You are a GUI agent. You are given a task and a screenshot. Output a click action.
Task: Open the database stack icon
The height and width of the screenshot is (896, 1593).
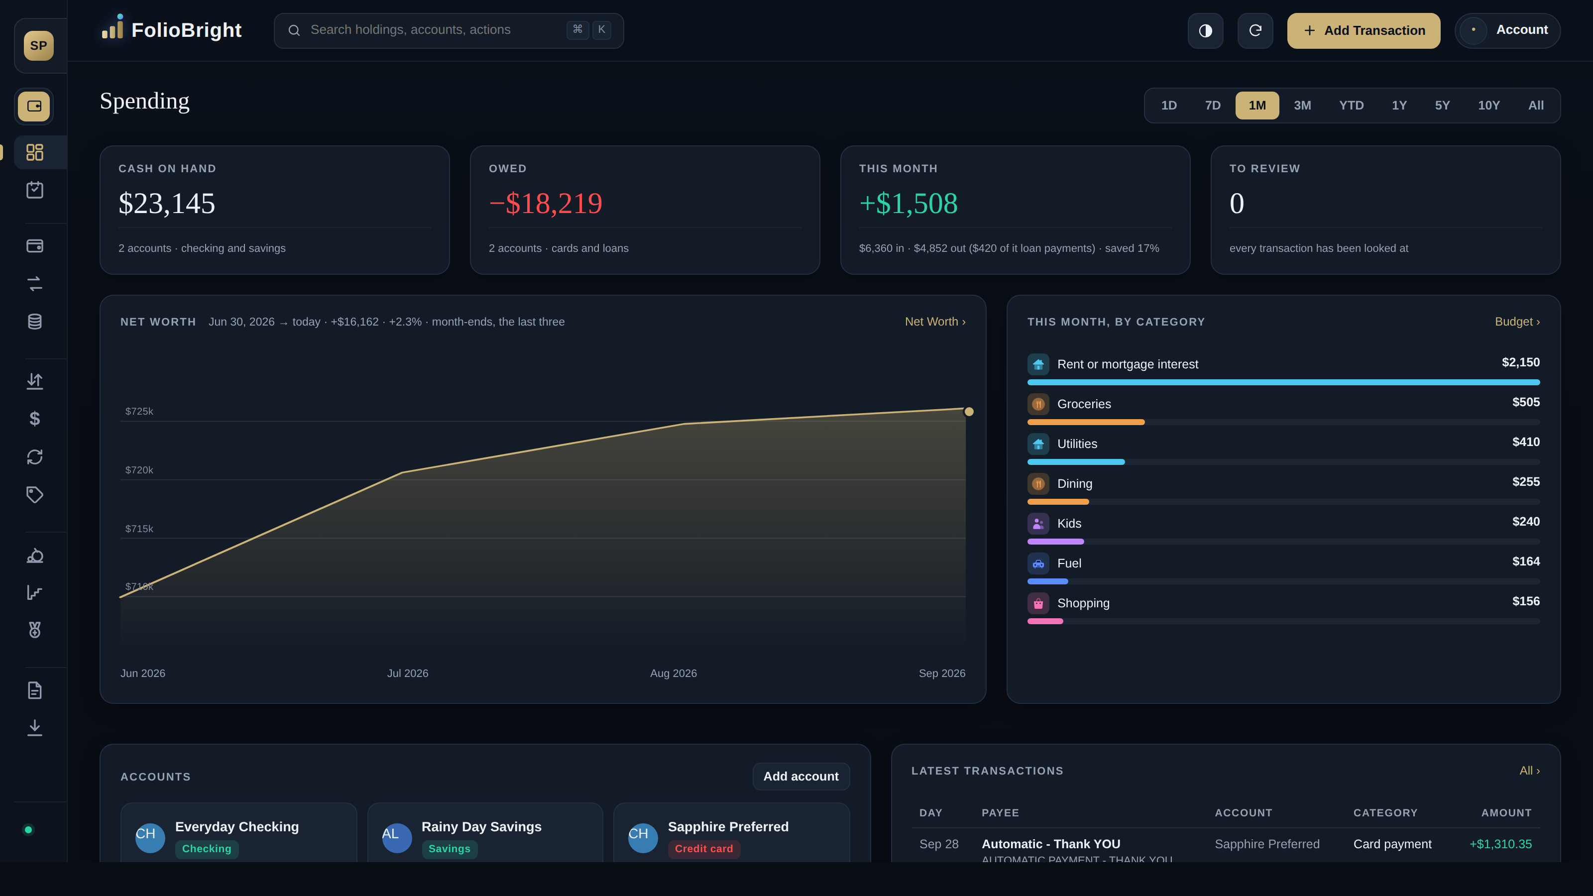35,322
